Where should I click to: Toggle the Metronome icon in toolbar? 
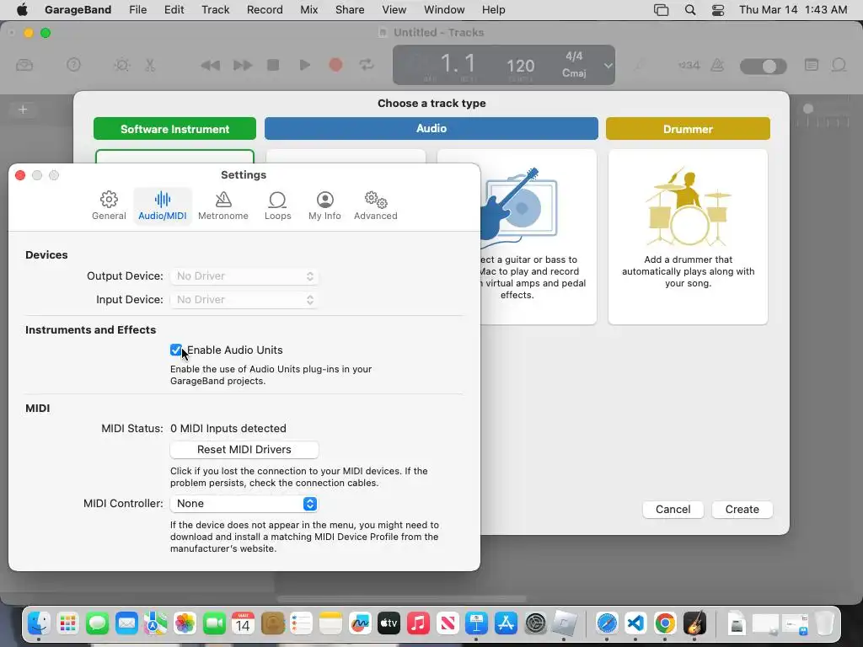[x=717, y=66]
